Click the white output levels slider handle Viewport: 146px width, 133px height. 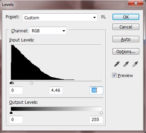101,113
